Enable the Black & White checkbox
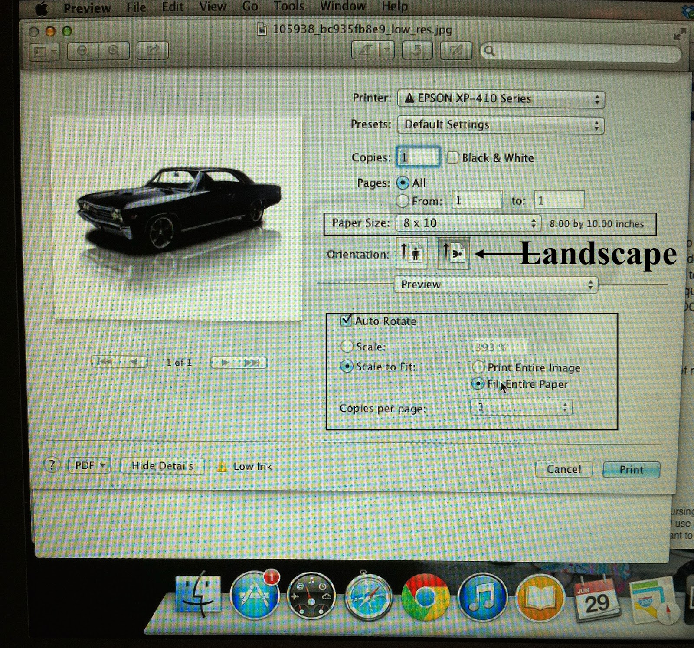 click(452, 157)
